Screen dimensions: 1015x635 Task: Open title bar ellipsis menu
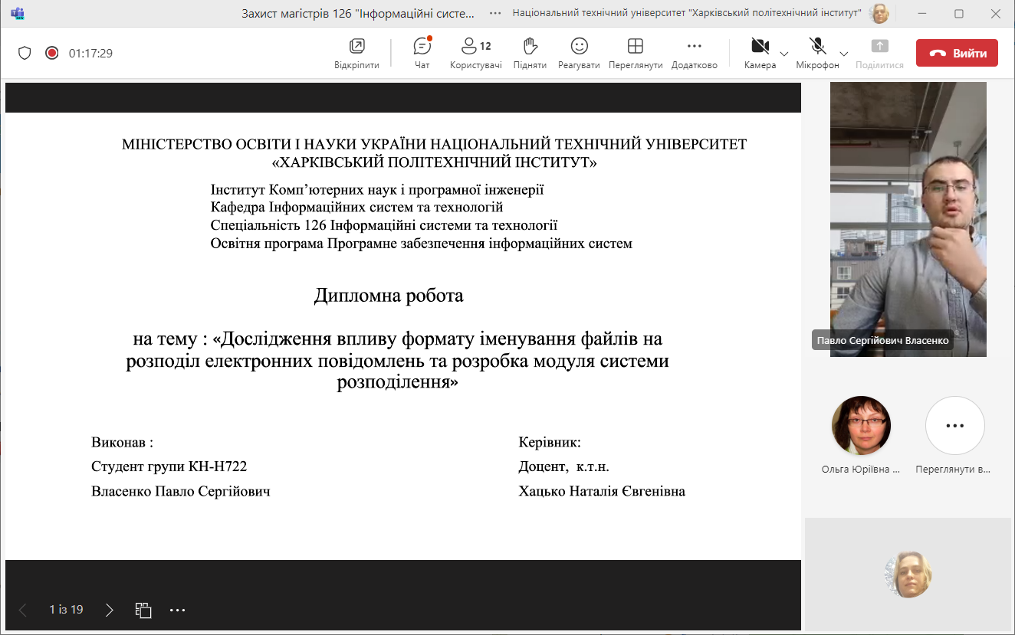tap(495, 13)
